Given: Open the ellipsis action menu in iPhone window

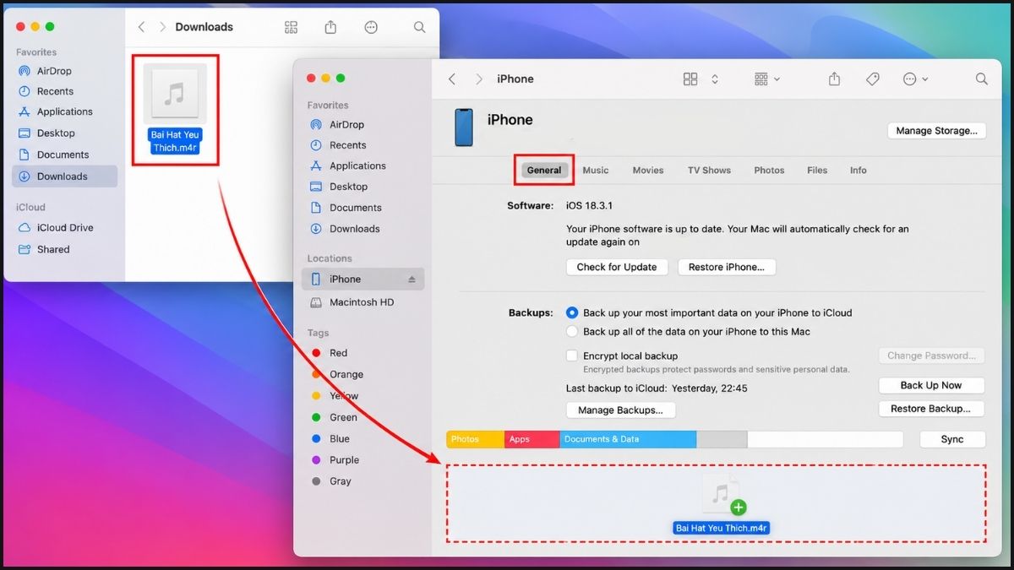Looking at the screenshot, I should click(915, 79).
